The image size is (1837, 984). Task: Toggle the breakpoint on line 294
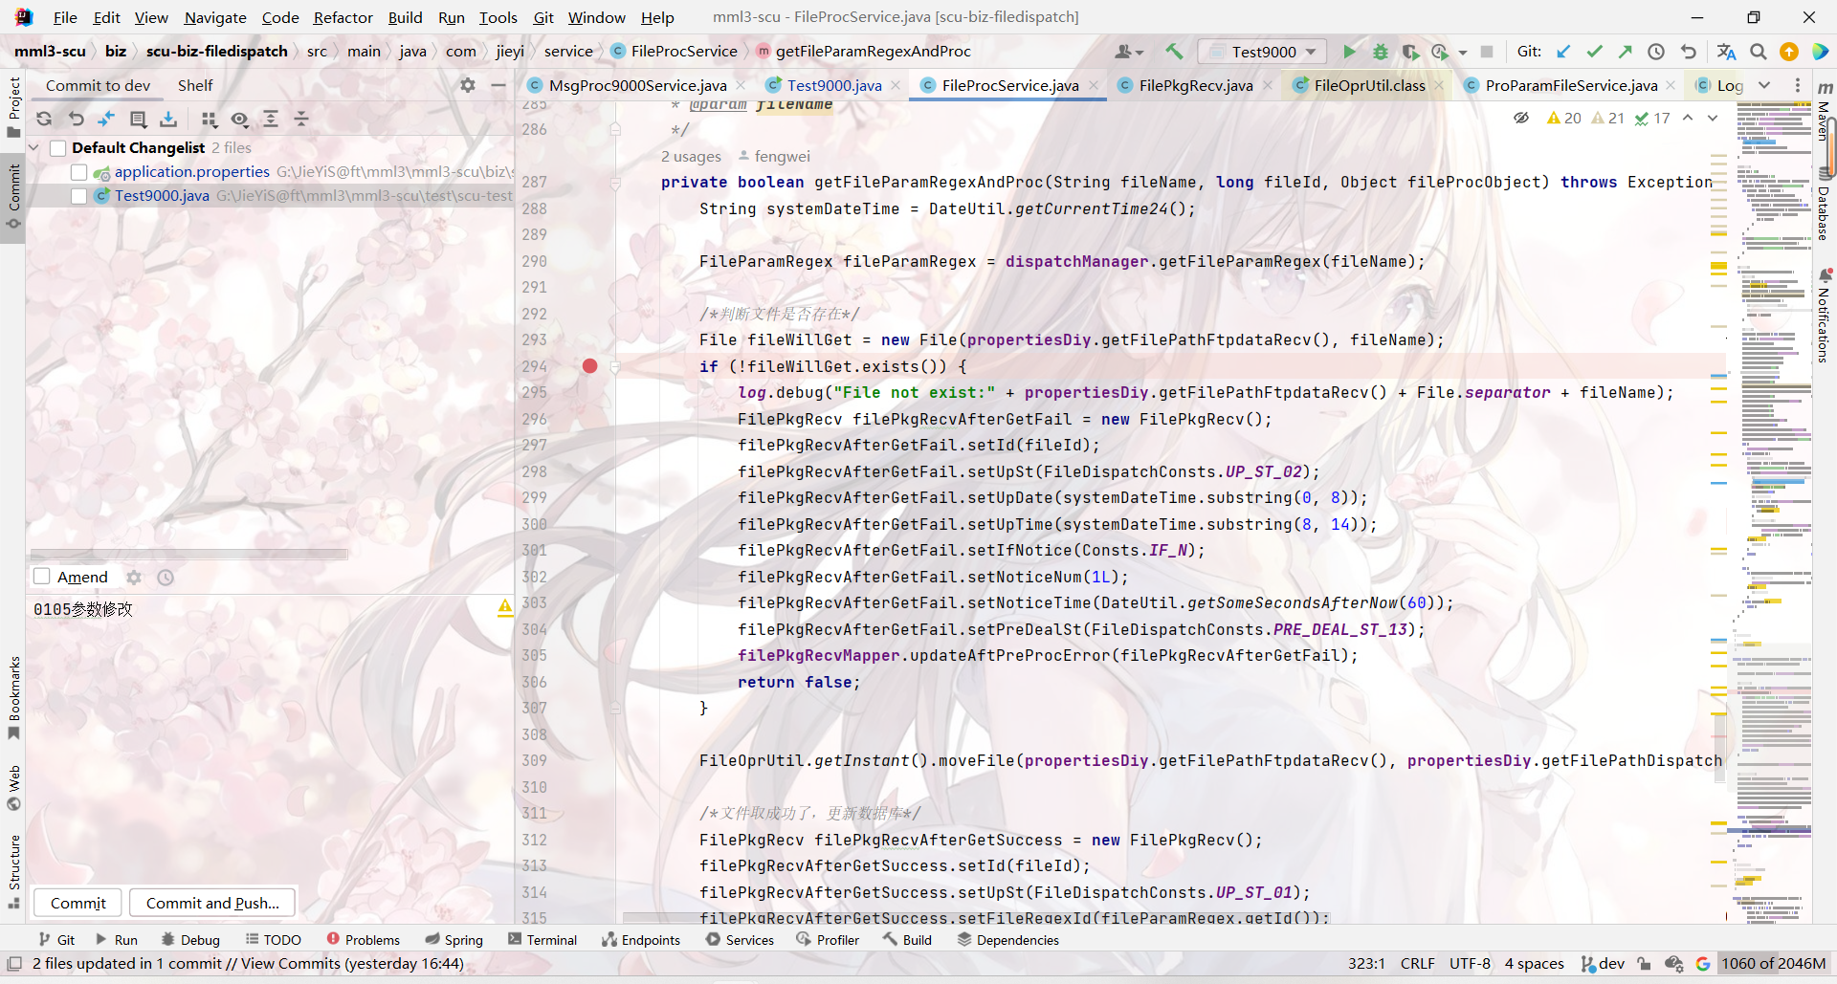589,366
